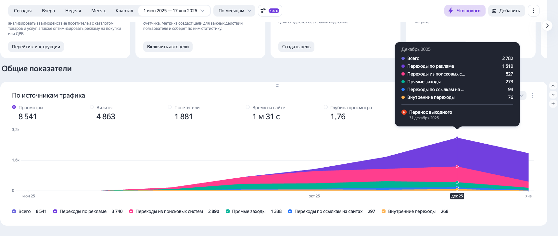This screenshot has height=236, width=558.
Task: Click the down chevron on right sidebar
Action: [553, 95]
